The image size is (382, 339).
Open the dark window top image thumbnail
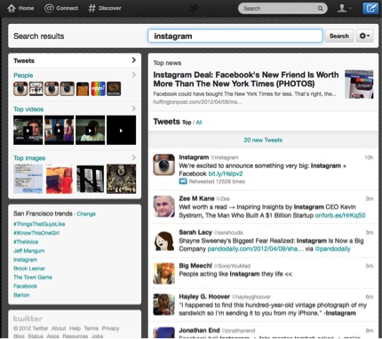pyautogui.click(x=91, y=179)
